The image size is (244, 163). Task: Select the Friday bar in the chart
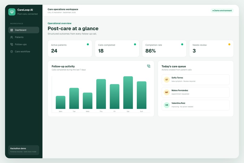114,97
